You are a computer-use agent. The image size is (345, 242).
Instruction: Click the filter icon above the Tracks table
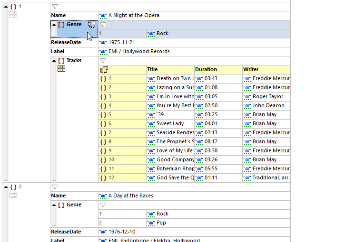(x=103, y=61)
